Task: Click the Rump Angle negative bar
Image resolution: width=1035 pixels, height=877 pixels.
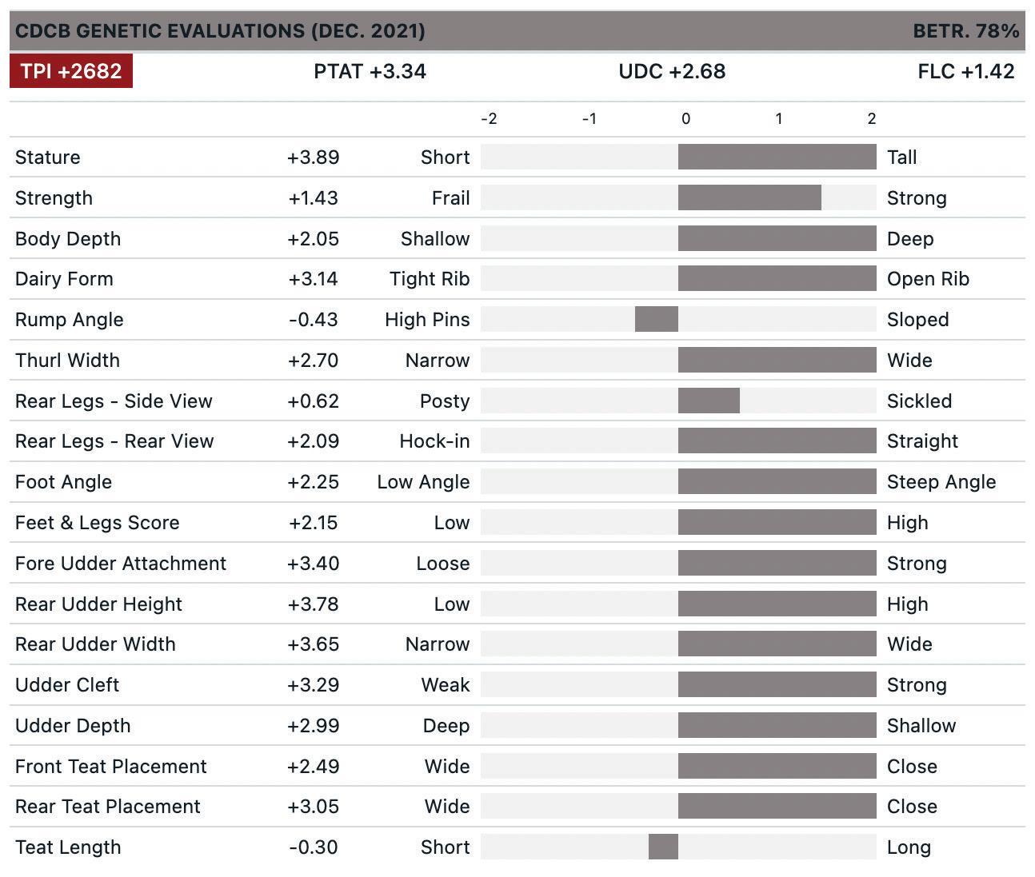Action: point(657,320)
